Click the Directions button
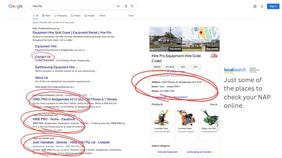Image resolution: width=282 pixels, height=158 pixels. click(170, 67)
